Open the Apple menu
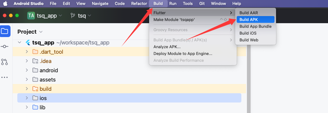The width and height of the screenshot is (328, 113). coord(5,3)
